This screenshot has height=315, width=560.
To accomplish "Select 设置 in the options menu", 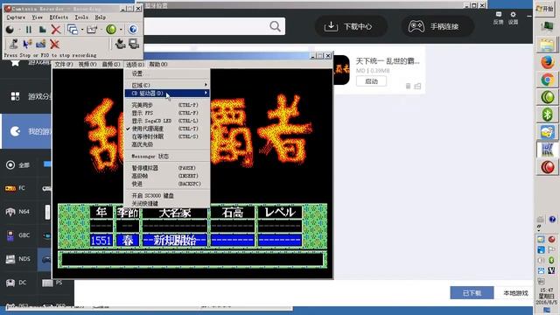I will (x=167, y=73).
